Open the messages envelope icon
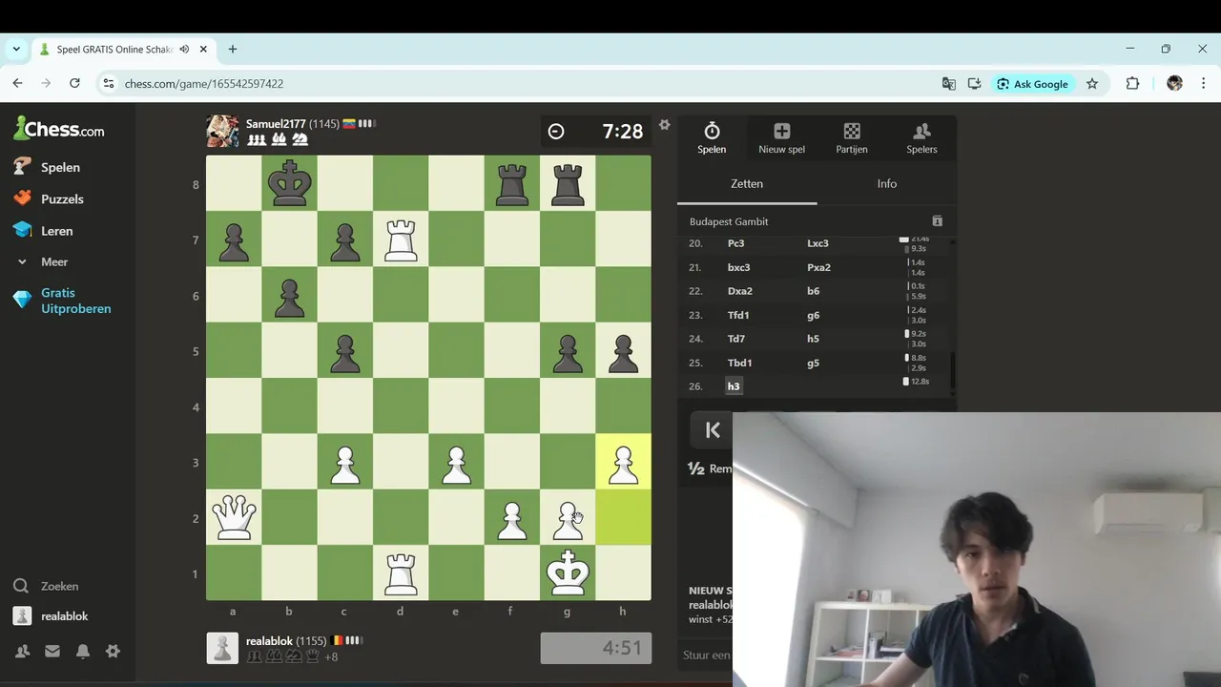 pyautogui.click(x=52, y=651)
